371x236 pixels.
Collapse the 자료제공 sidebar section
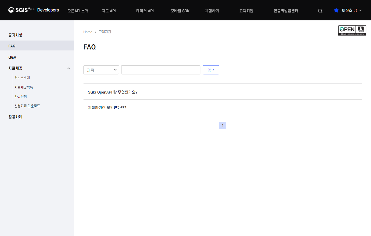[x=68, y=68]
